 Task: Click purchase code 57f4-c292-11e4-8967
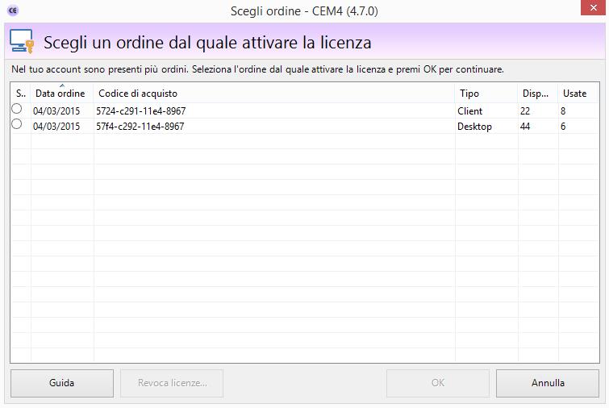140,127
